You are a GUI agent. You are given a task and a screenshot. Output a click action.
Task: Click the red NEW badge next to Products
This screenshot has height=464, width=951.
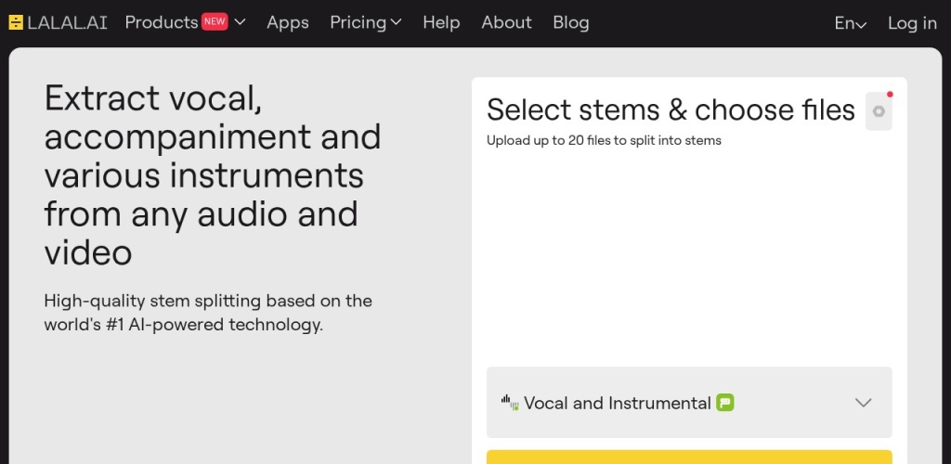[x=215, y=21]
